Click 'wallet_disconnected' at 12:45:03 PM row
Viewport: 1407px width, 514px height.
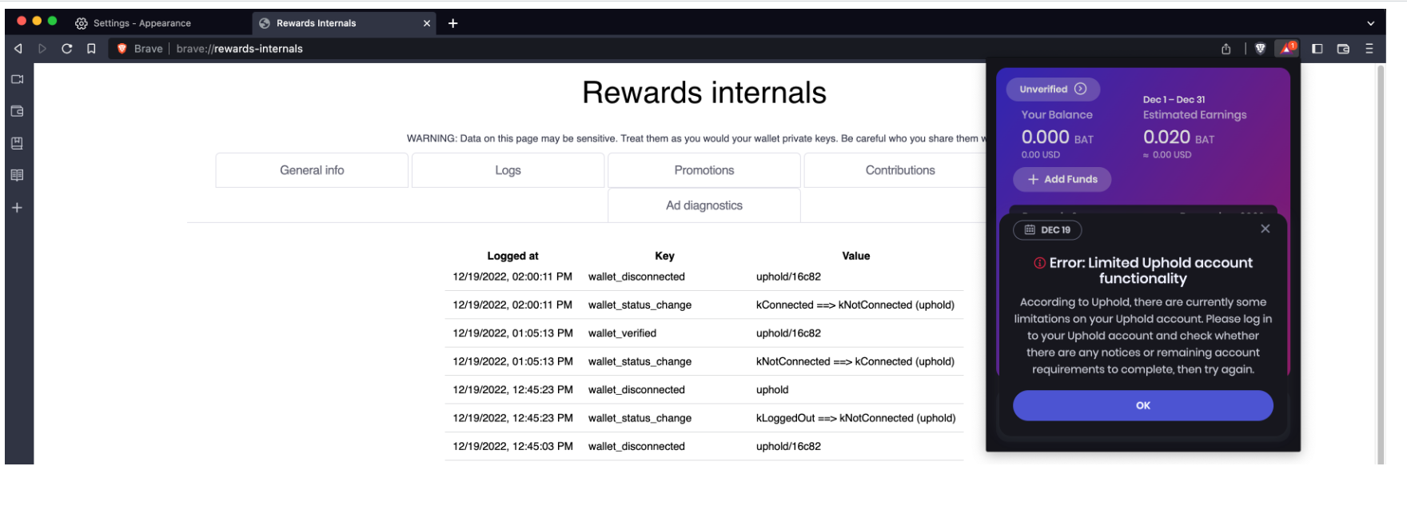[x=636, y=446]
